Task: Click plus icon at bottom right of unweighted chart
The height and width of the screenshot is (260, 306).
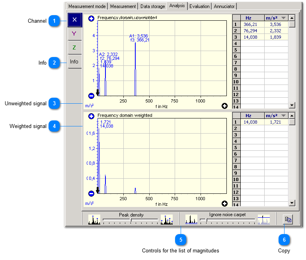Action: [x=224, y=106]
